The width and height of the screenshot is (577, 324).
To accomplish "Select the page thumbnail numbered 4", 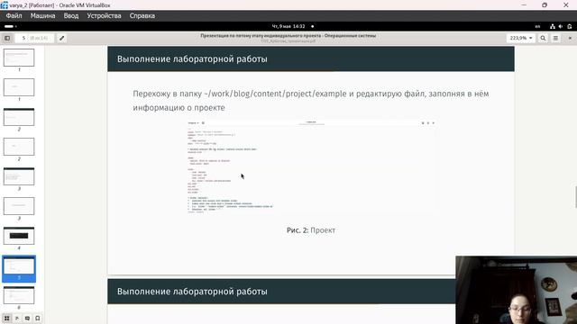I will coord(19,236).
